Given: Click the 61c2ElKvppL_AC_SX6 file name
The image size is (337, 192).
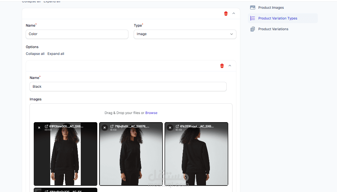Looking at the screenshot, I should coord(197,126).
